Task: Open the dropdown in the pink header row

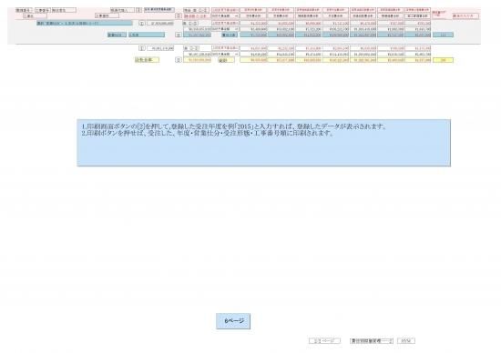Action: click(x=226, y=15)
